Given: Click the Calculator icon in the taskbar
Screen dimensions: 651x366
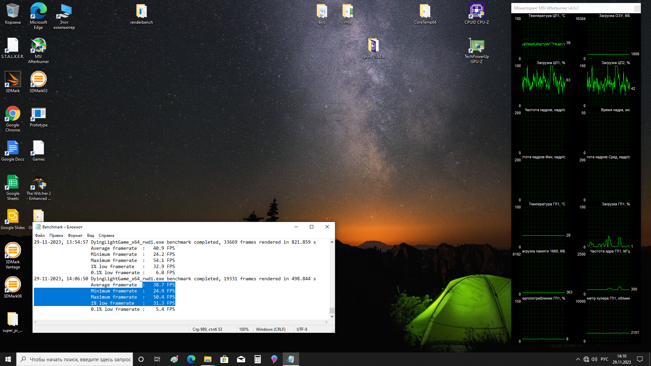Looking at the screenshot, I should [x=258, y=359].
